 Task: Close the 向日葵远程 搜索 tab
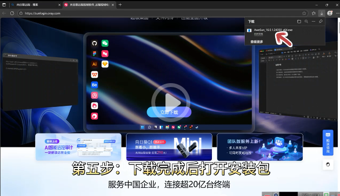(x=59, y=5)
